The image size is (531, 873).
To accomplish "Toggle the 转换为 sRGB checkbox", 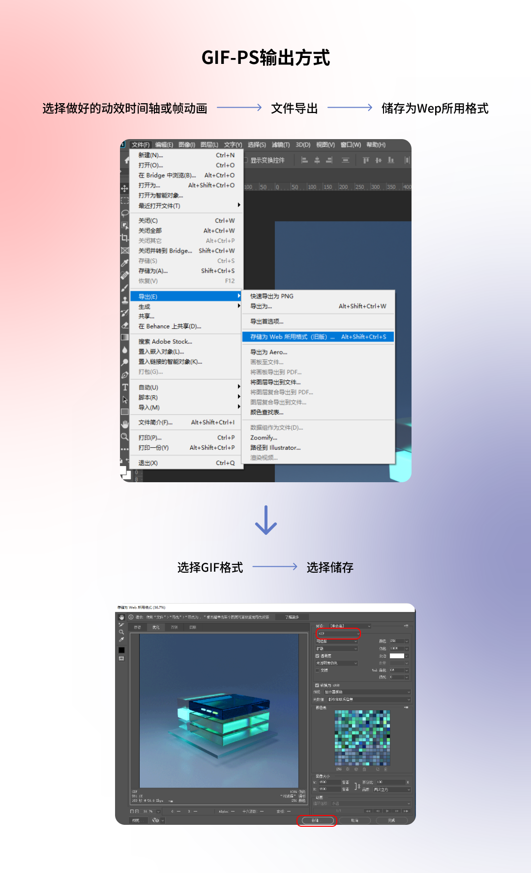I will 317,685.
